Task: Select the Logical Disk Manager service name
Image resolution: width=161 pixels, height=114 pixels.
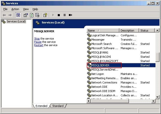Action: [105, 35]
